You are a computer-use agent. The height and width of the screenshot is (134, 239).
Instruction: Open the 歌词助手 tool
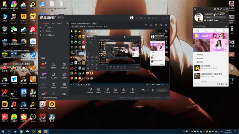click(x=64, y=85)
